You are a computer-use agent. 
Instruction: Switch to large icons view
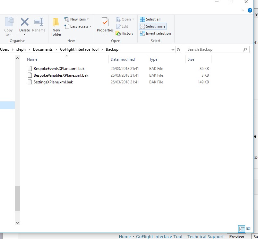click(x=249, y=229)
